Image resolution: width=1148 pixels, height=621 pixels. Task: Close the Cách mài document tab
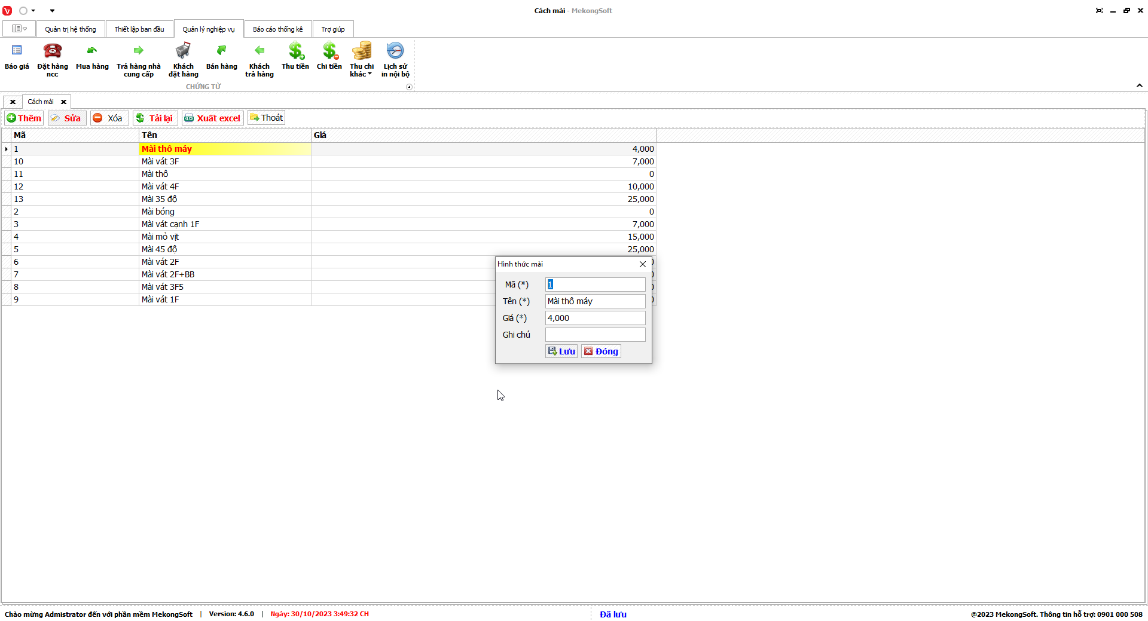[63, 102]
